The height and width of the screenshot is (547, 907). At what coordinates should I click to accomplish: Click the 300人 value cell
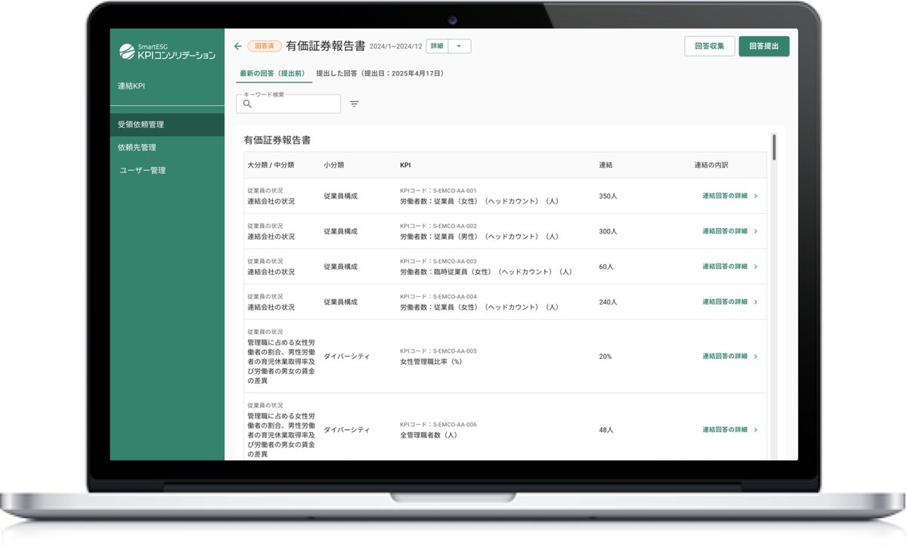[x=608, y=231]
